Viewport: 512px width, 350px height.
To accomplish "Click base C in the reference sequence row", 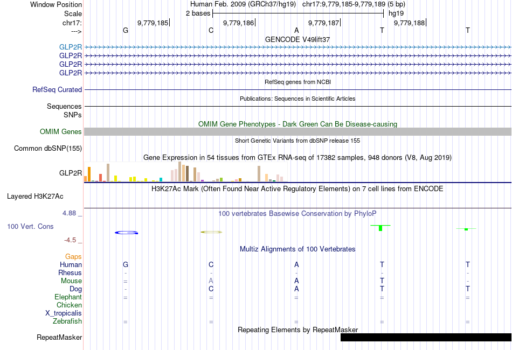I will (211, 30).
